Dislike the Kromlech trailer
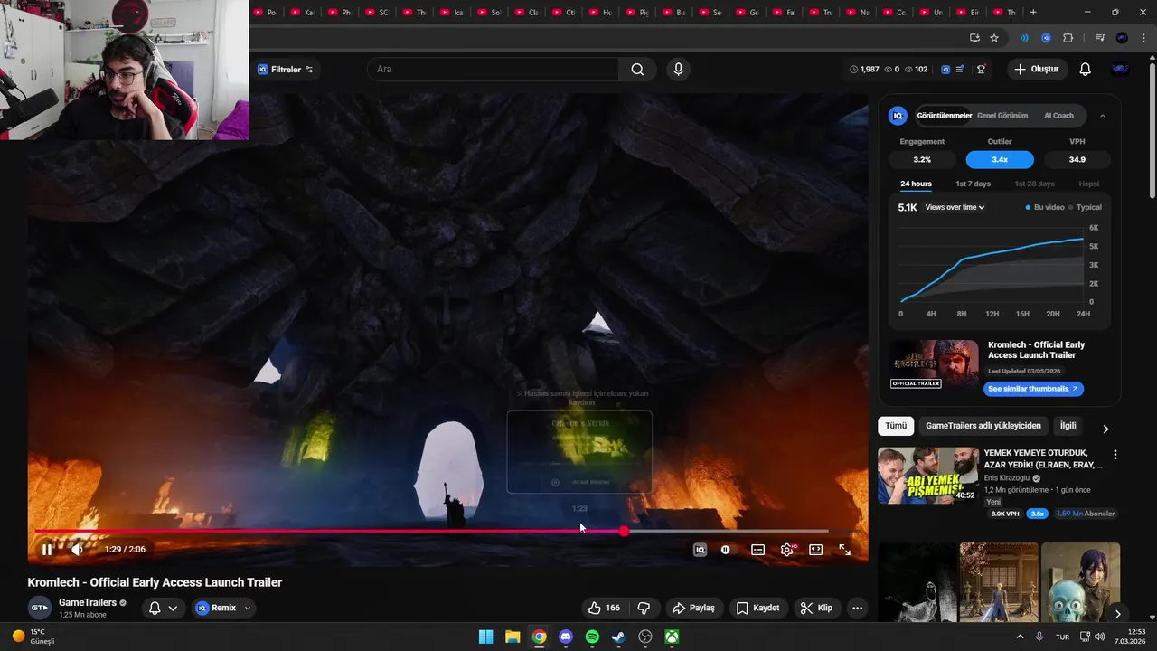1157x651 pixels. point(644,608)
